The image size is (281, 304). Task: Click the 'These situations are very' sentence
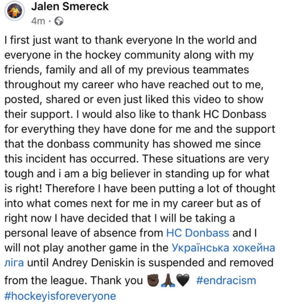206,159
